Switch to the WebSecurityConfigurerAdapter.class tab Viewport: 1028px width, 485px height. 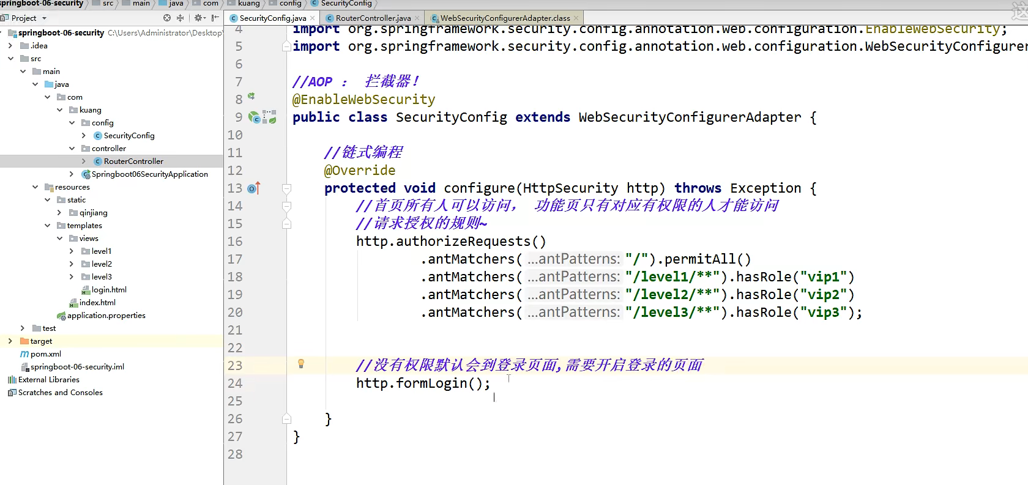click(x=505, y=18)
